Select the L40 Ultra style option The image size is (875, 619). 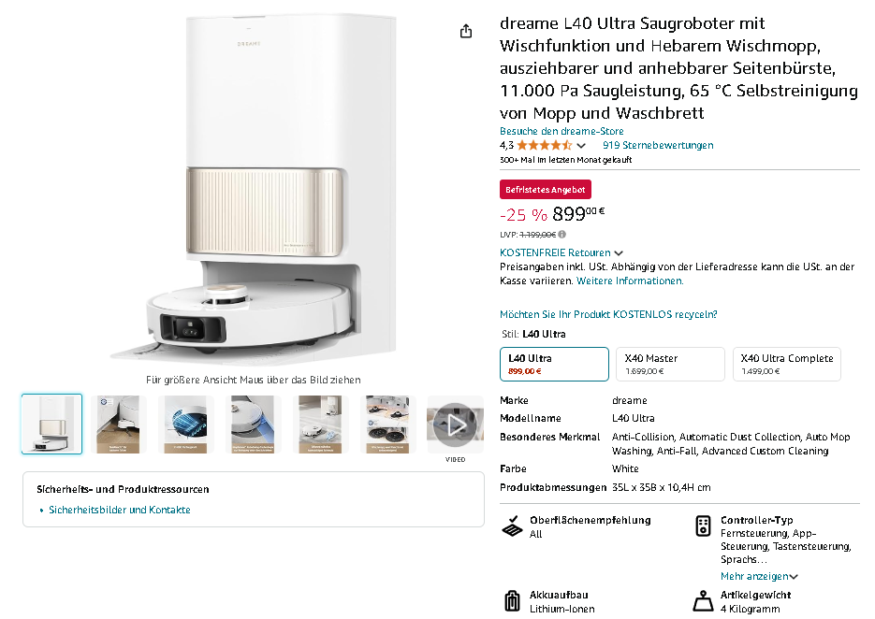tap(554, 364)
